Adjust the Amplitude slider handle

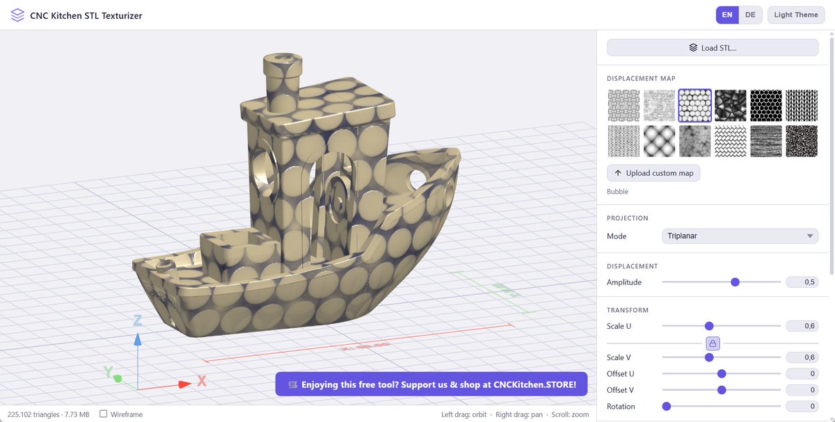(735, 282)
